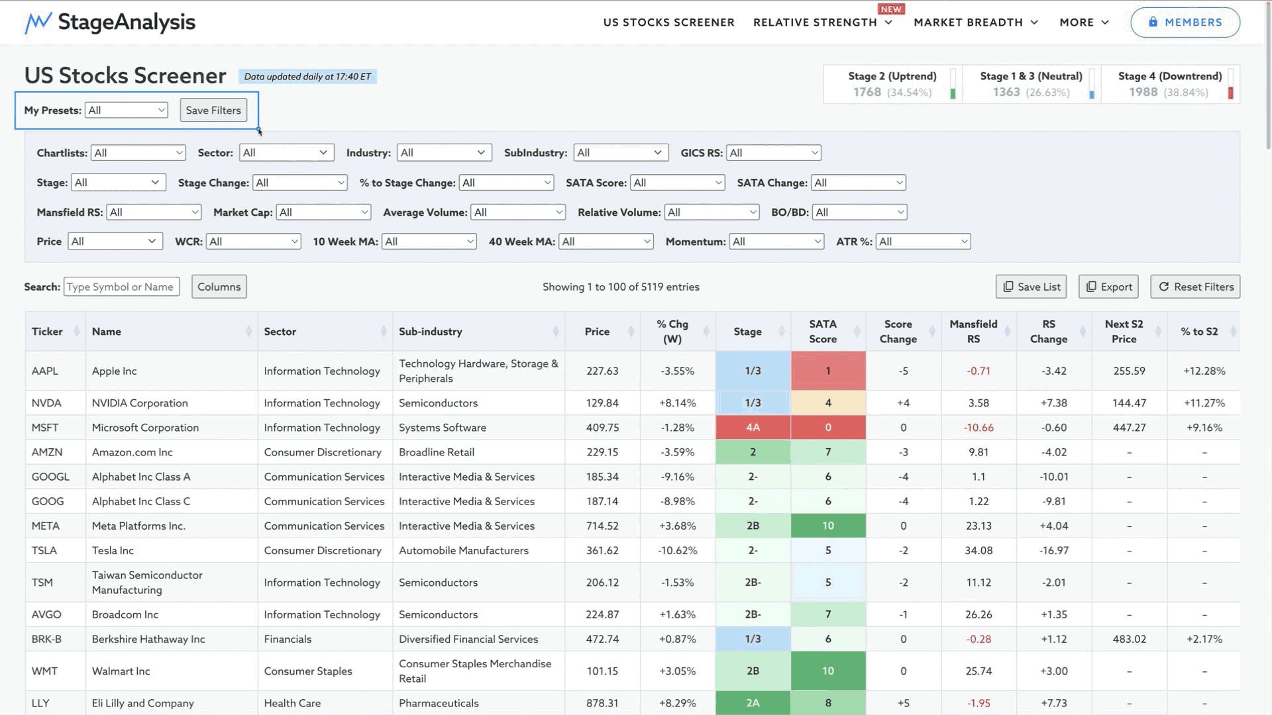Click the Columns button

tap(219, 287)
